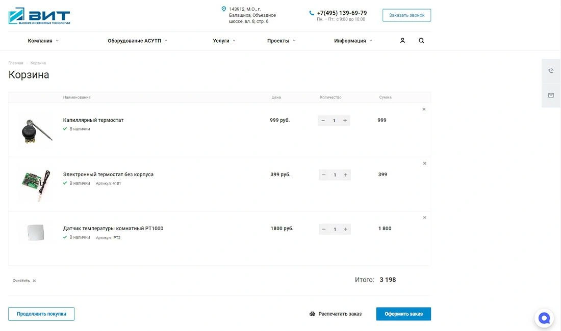561x331 pixels.
Task: Click the phone callback side icon
Action: (x=551, y=71)
